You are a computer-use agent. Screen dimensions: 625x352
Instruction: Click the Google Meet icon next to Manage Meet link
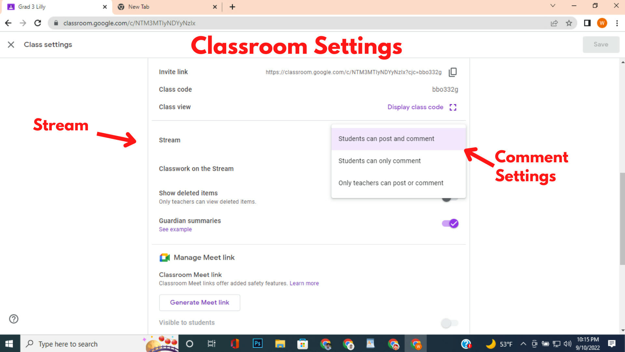coord(164,257)
